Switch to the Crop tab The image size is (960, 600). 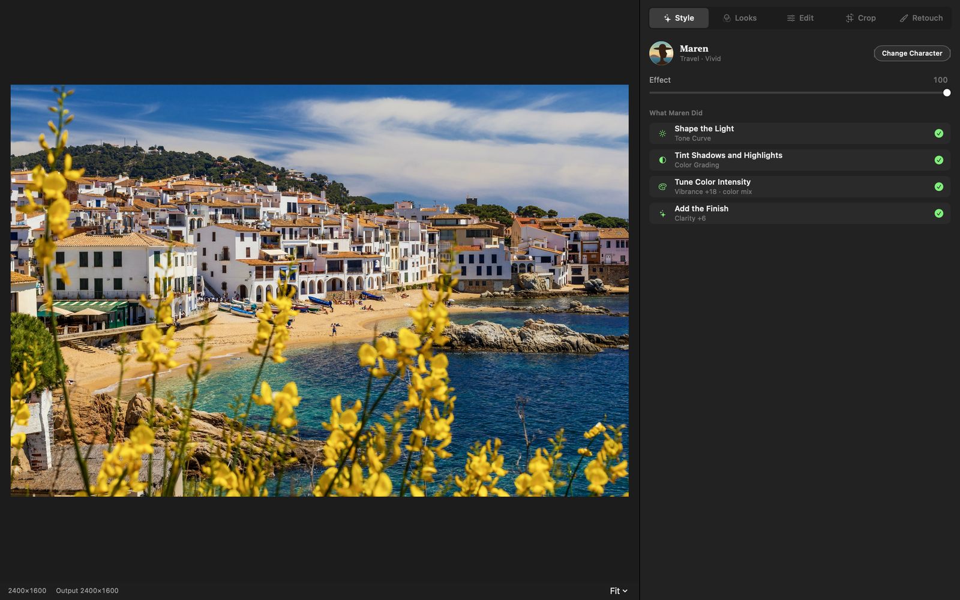click(x=860, y=18)
